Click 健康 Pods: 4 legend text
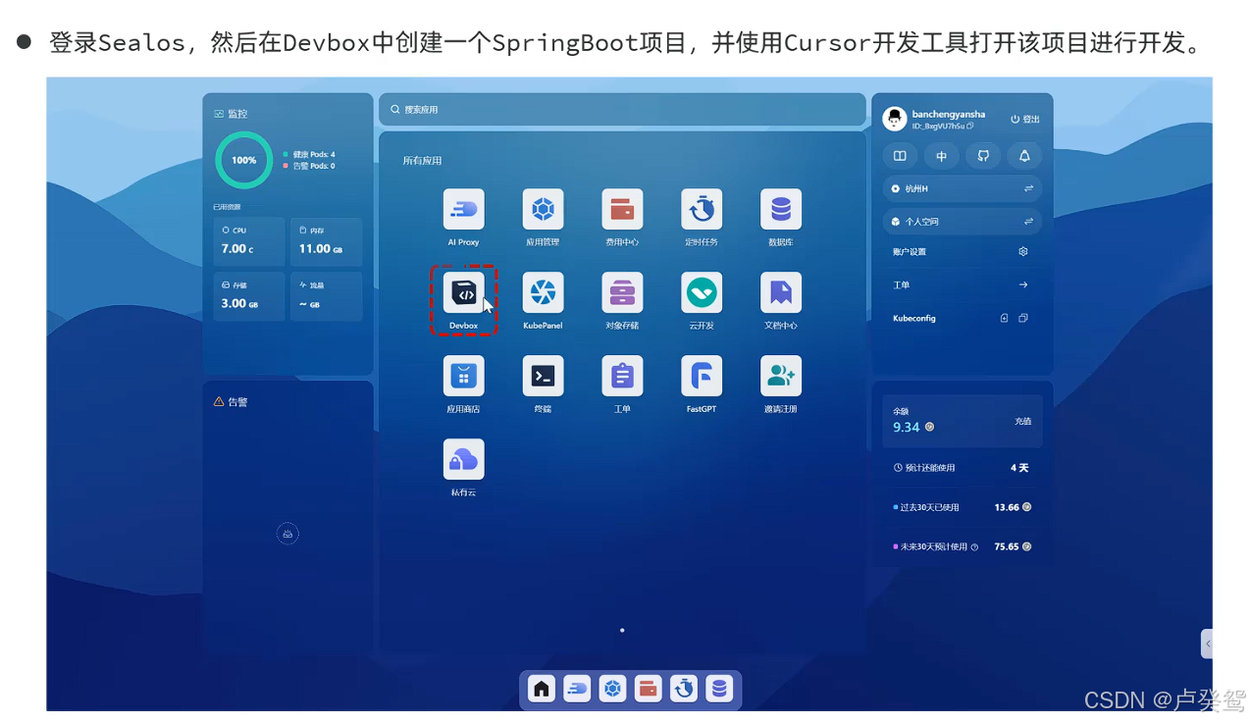The image size is (1250, 722). (314, 155)
